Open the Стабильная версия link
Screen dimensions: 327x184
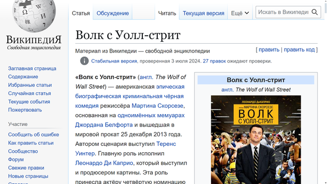click(x=114, y=61)
